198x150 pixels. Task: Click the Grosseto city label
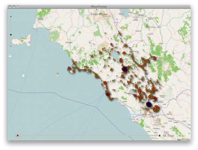point(69,43)
